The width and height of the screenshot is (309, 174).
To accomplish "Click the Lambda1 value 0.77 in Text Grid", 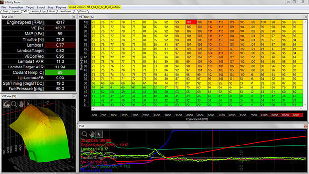I will (60, 45).
